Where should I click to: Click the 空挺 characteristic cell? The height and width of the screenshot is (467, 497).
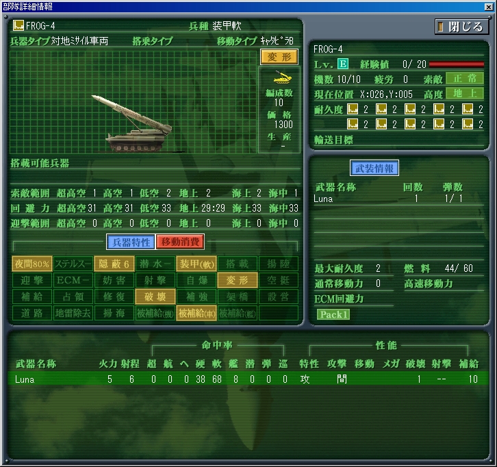coord(279,280)
